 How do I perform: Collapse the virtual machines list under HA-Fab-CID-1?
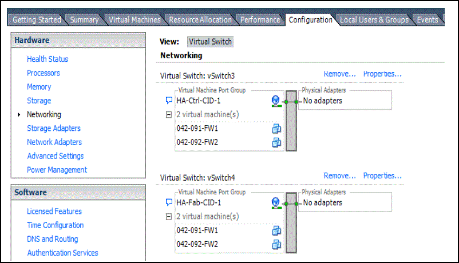169,217
